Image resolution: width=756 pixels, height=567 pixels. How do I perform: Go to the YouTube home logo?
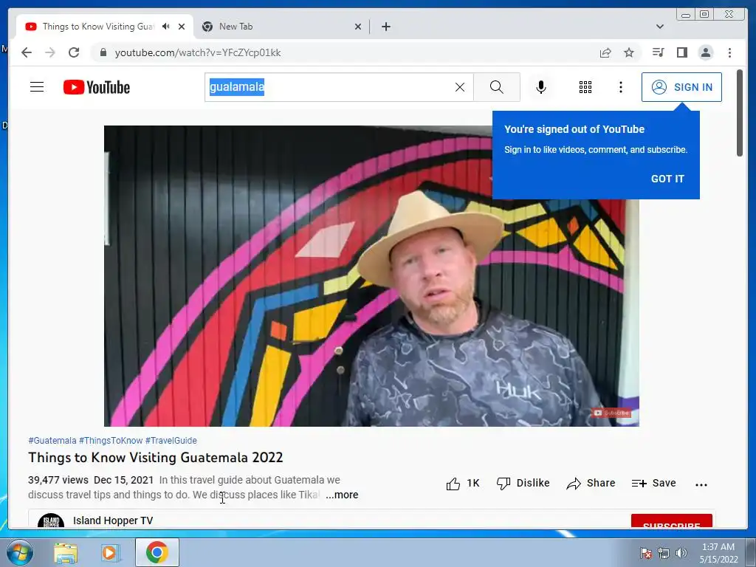(97, 87)
